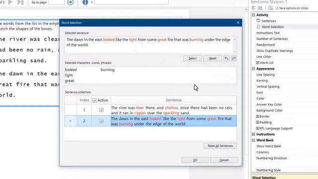This screenshot has height=179, width=318.
Task: Click the last page skip icon
Action: coord(20,2)
